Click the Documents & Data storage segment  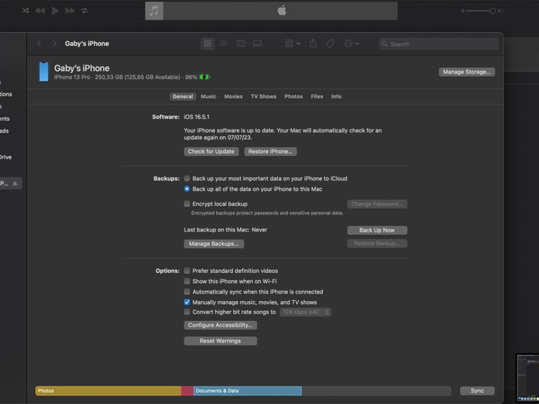[x=248, y=391]
